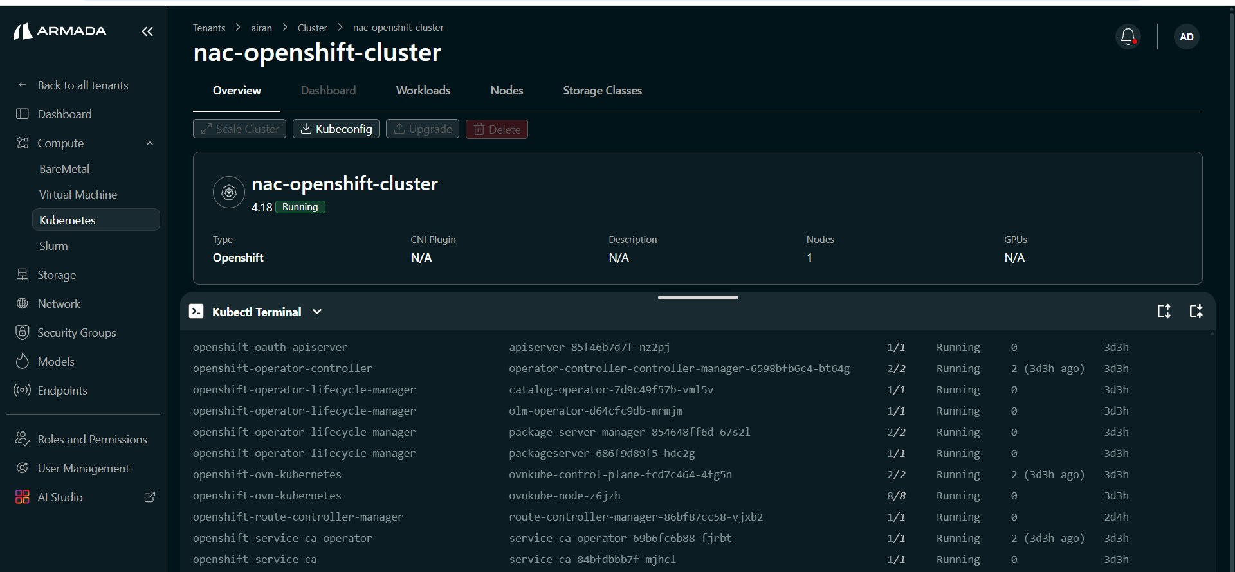Click the Dashboard sidebar icon

(23, 114)
